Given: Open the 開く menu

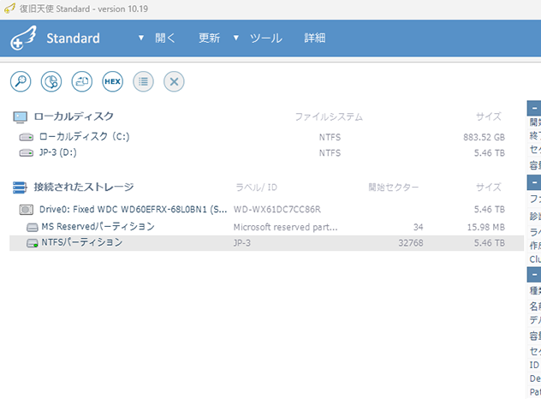Looking at the screenshot, I should click(x=165, y=38).
